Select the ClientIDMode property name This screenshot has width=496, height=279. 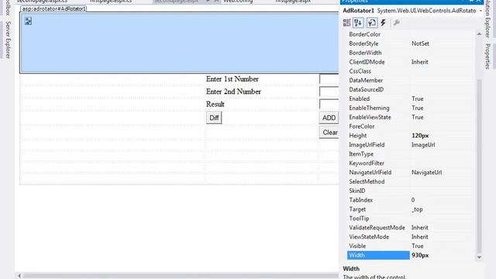coord(367,62)
